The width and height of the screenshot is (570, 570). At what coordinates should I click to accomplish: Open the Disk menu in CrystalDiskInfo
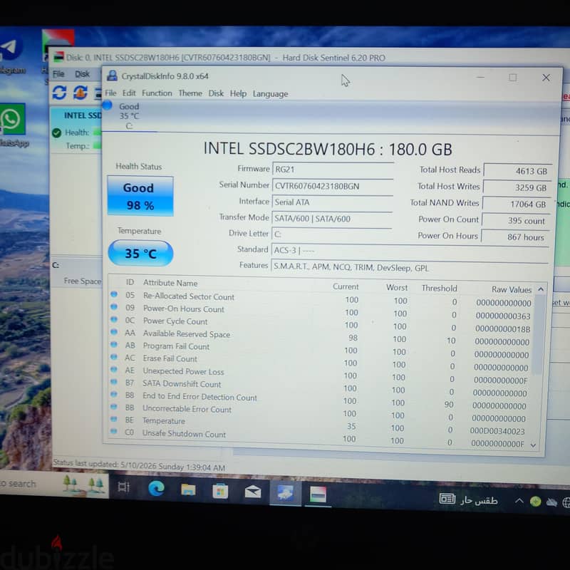216,93
